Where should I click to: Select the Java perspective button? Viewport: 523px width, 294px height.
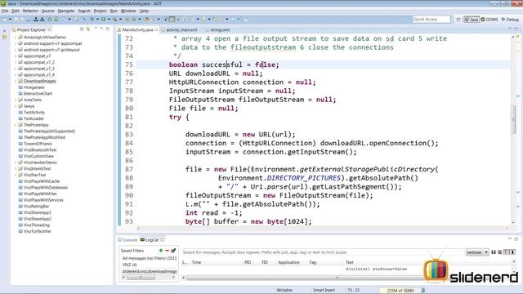pyautogui.click(x=472, y=20)
